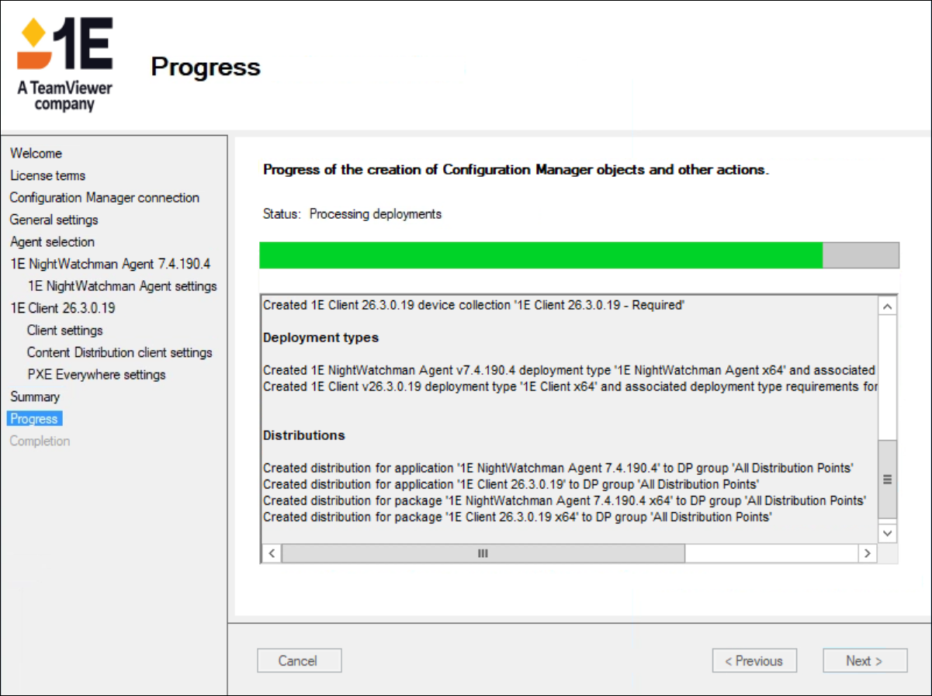This screenshot has height=696, width=932.
Task: Click the 1E TeamViewer company logo
Action: 65,65
